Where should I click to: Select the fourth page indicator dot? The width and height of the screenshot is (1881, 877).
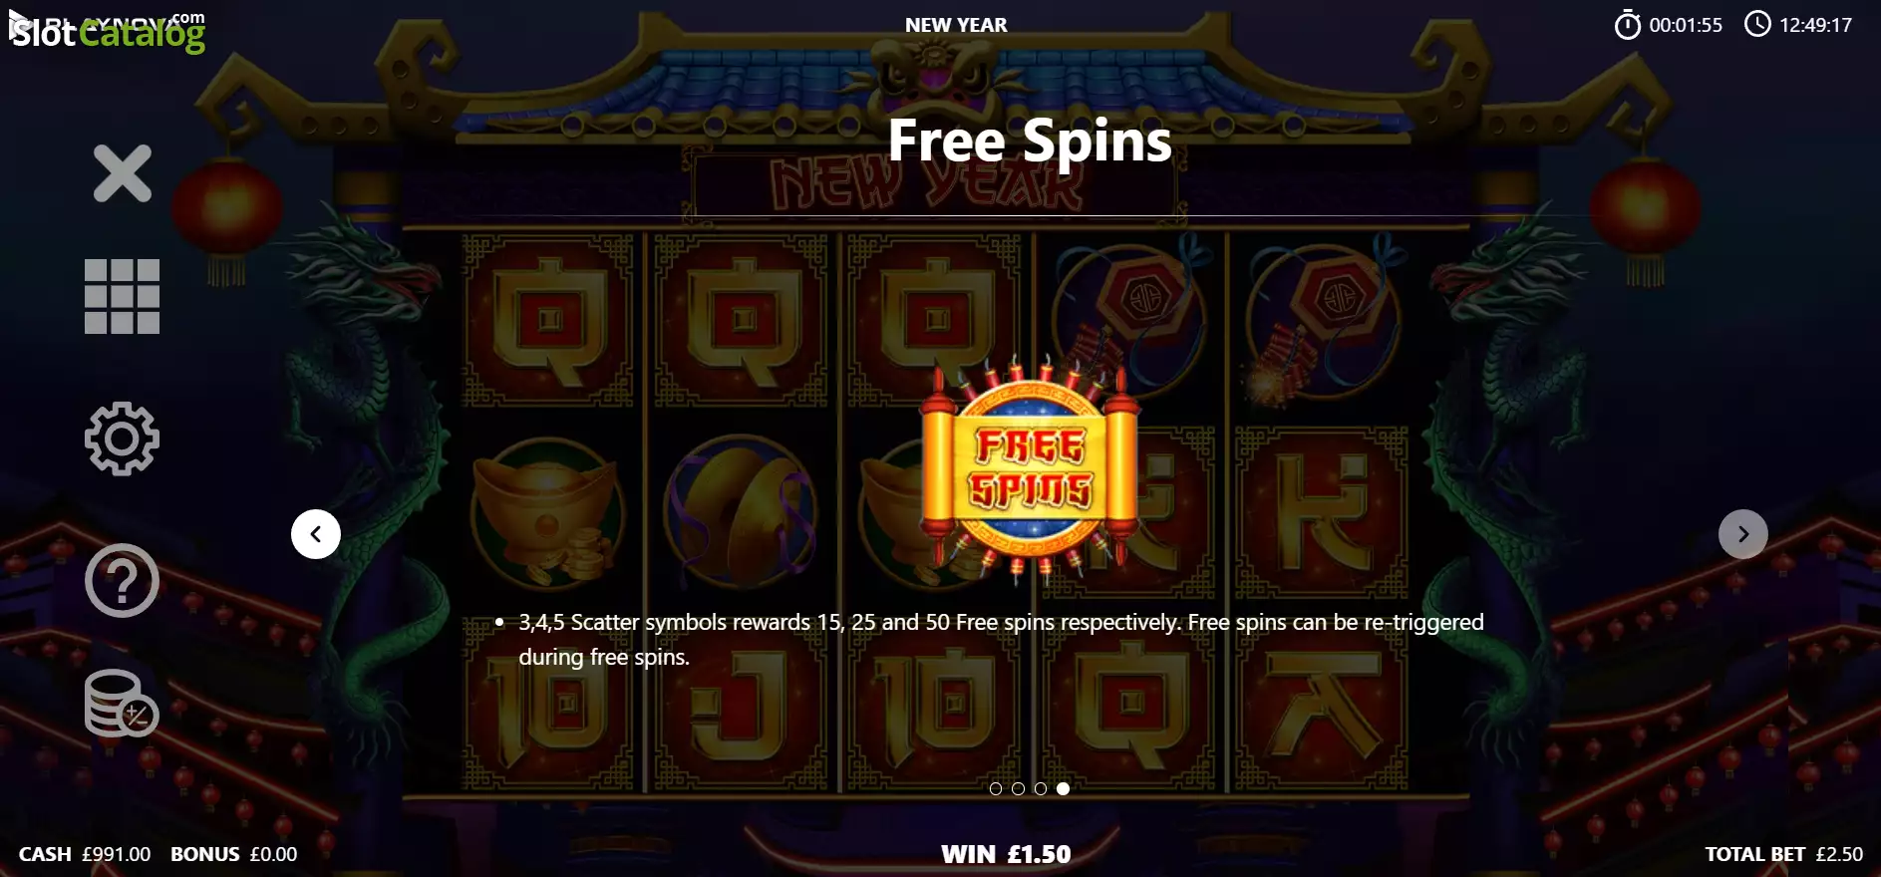click(x=1063, y=788)
